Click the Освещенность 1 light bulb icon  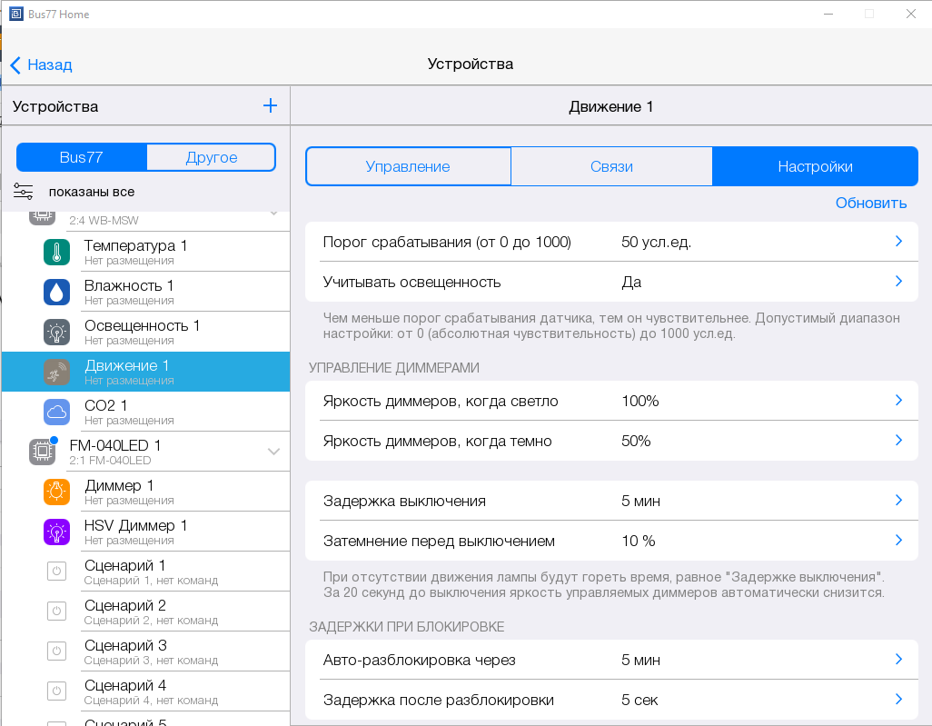pyautogui.click(x=56, y=332)
